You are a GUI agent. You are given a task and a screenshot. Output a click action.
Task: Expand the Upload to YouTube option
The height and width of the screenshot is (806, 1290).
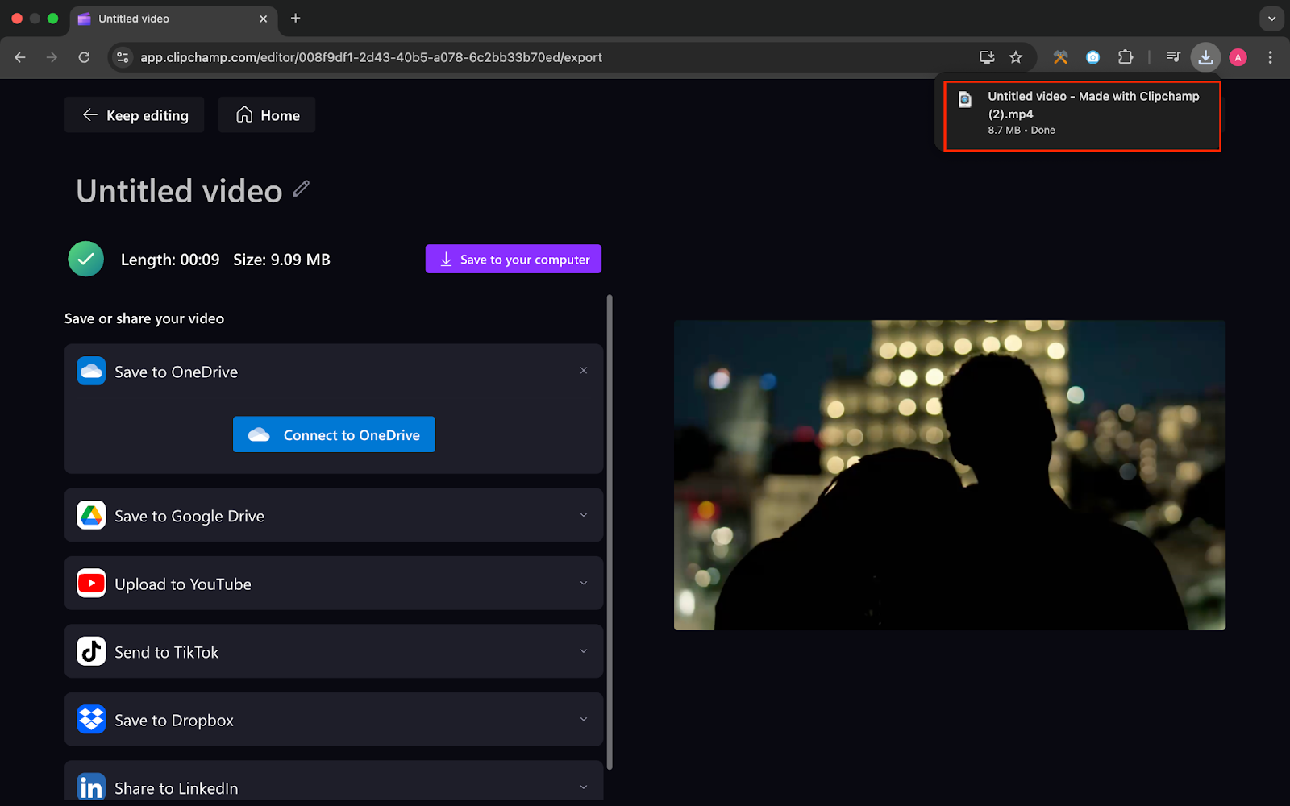point(584,583)
